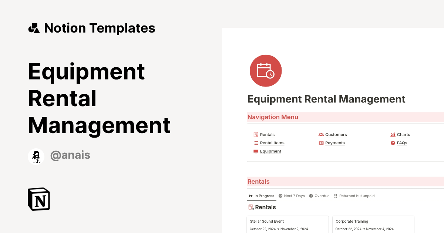This screenshot has height=233, width=444.
Task: Open the Payments page link
Action: pos(334,143)
